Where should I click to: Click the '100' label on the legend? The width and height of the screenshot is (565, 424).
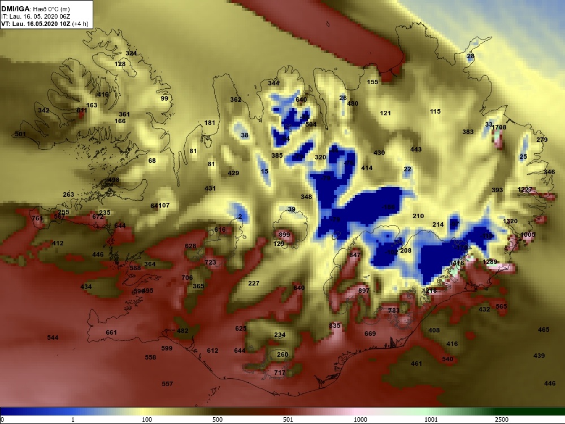[x=147, y=419]
